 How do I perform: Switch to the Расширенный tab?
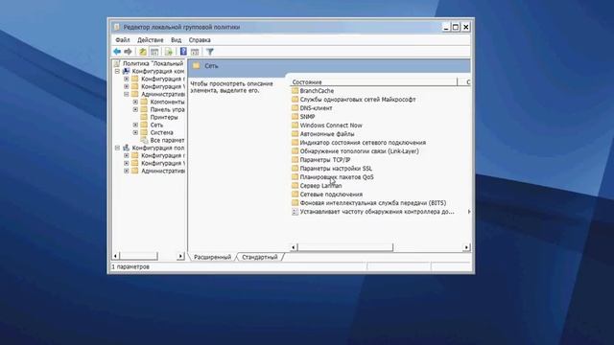[x=213, y=257]
